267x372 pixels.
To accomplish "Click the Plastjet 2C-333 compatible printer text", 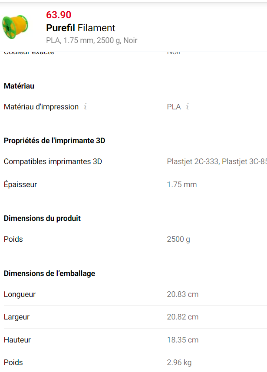I will click(x=193, y=161).
